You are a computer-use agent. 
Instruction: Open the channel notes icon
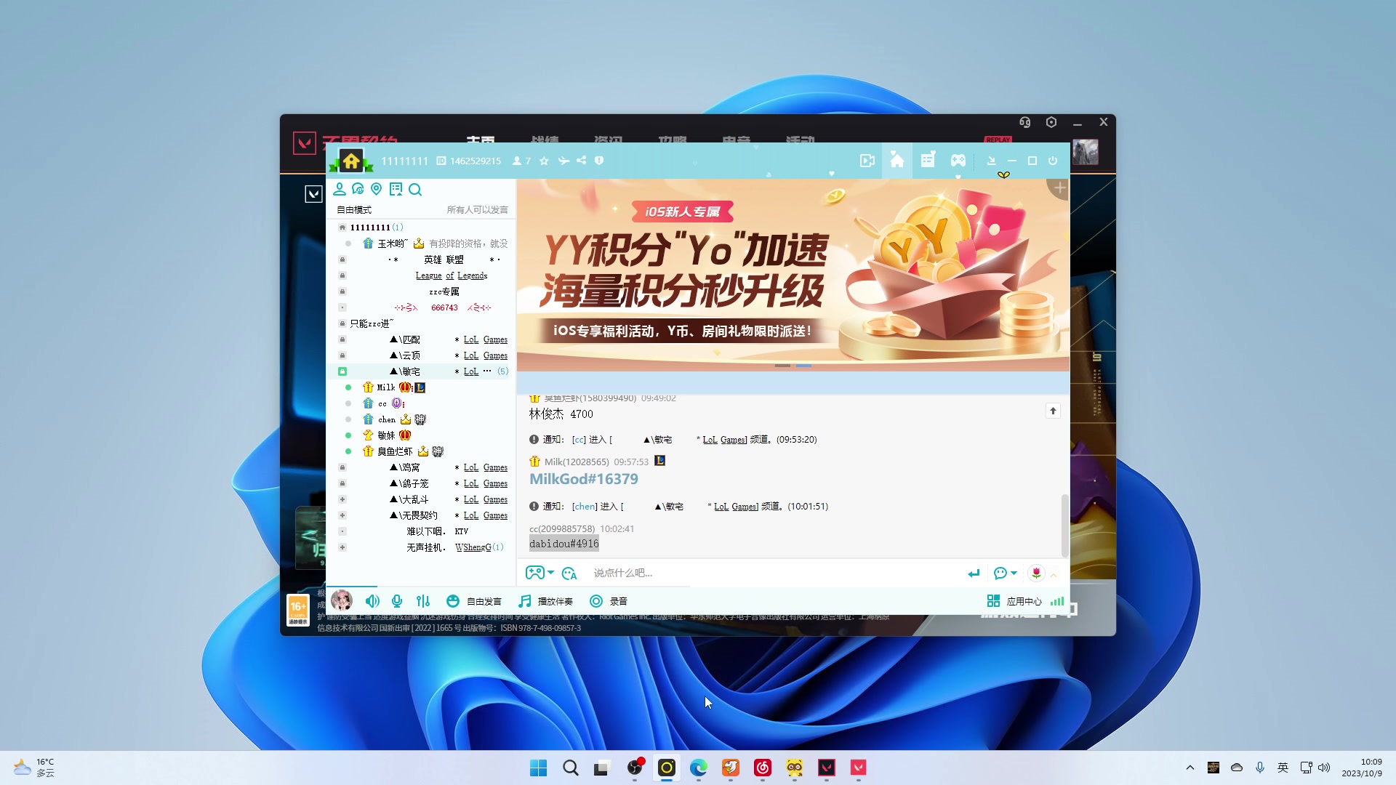pyautogui.click(x=396, y=189)
